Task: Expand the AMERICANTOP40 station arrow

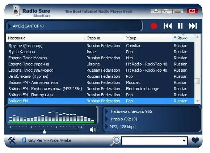Action: [x=9, y=26]
